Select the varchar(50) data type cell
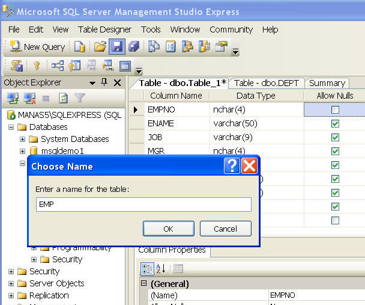 point(256,123)
